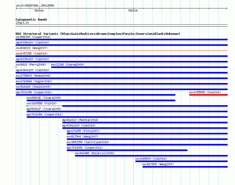
Task: Open the dgv4339n100 (Coe2014) label
Action: coord(32,59)
